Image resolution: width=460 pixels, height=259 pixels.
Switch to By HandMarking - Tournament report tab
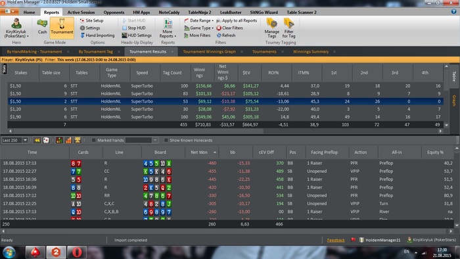(x=35, y=52)
